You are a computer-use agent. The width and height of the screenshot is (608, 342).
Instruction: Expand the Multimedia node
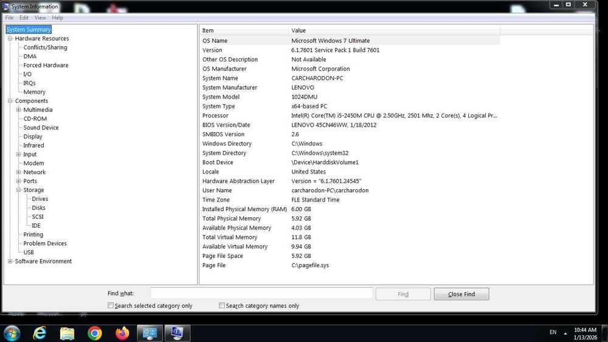(x=19, y=110)
